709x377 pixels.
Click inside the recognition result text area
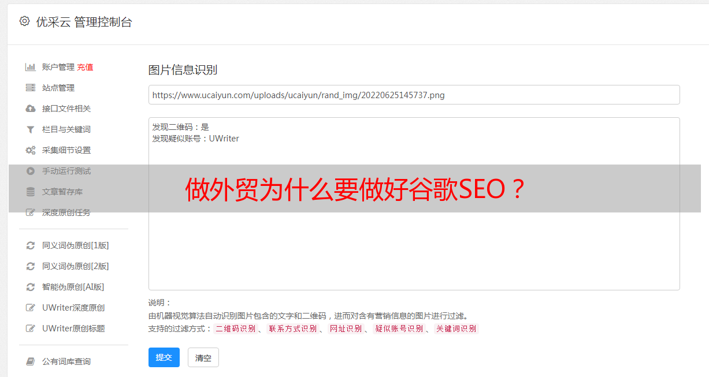coord(414,204)
